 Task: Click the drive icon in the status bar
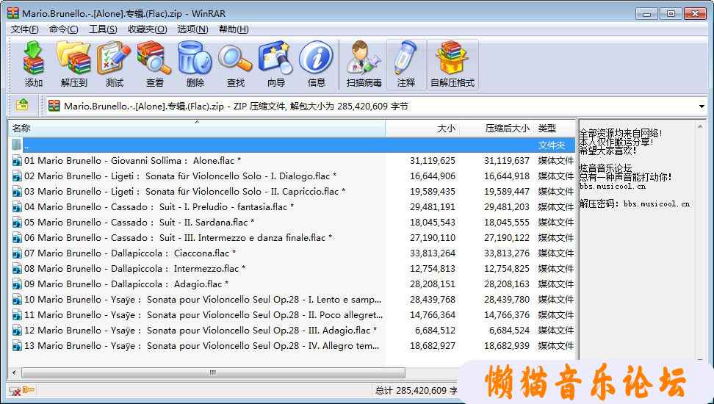[15, 391]
